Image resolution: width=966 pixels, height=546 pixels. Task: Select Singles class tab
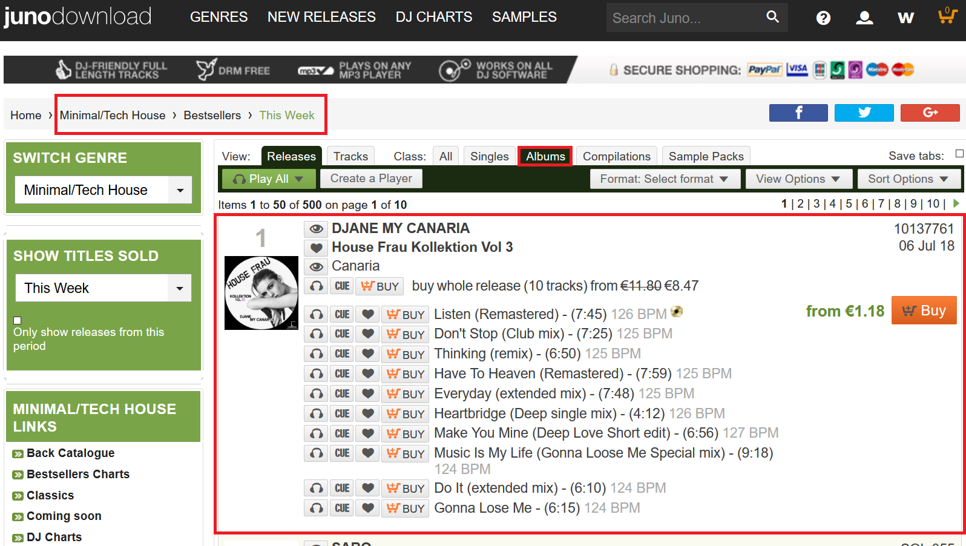tap(489, 156)
